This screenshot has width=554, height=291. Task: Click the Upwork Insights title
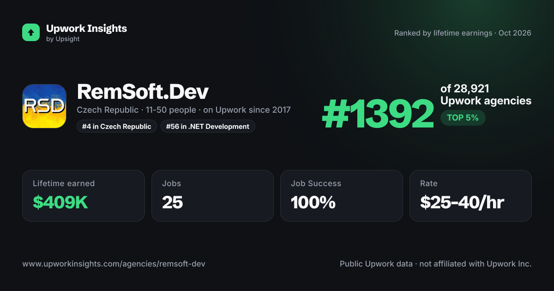tap(86, 28)
